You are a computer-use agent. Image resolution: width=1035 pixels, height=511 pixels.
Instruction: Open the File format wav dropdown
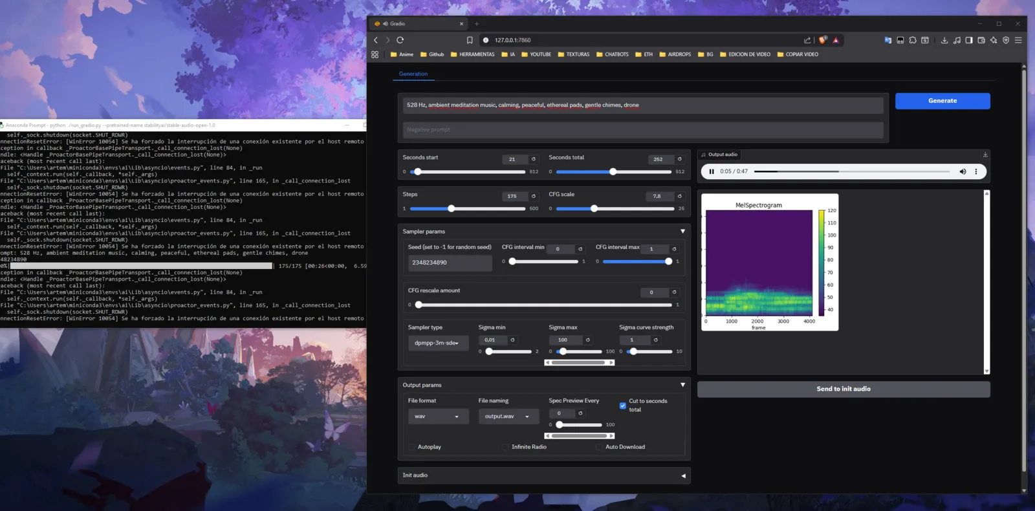tap(438, 417)
